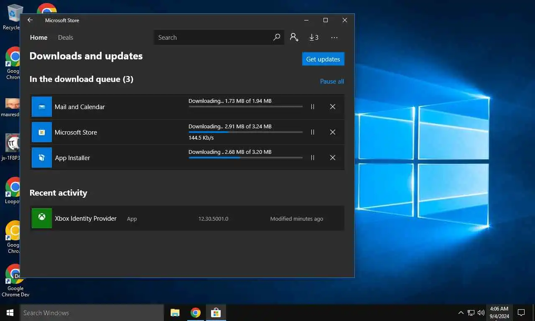This screenshot has width=535, height=321.
Task: Select the Recycle Bin desktop icon
Action: [x=13, y=18]
